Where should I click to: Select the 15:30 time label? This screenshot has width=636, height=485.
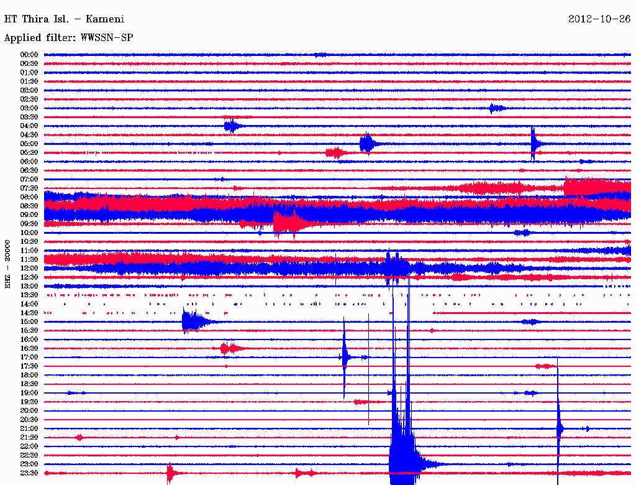tap(29, 331)
